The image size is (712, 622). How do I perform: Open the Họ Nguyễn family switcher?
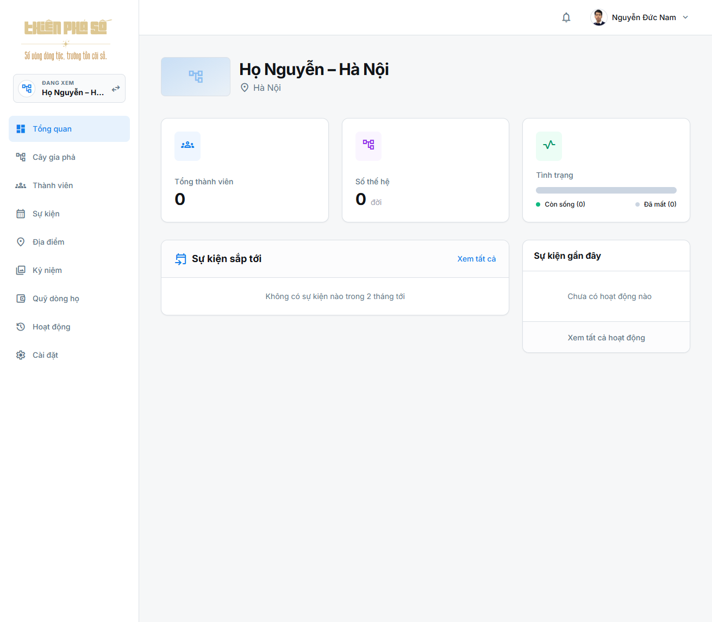70,88
